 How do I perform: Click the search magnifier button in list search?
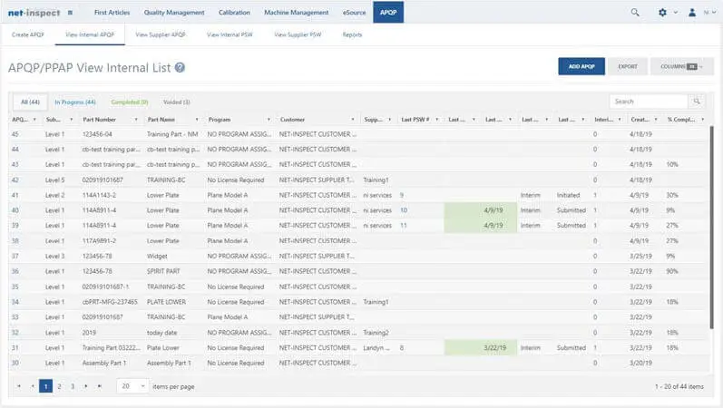(x=697, y=102)
